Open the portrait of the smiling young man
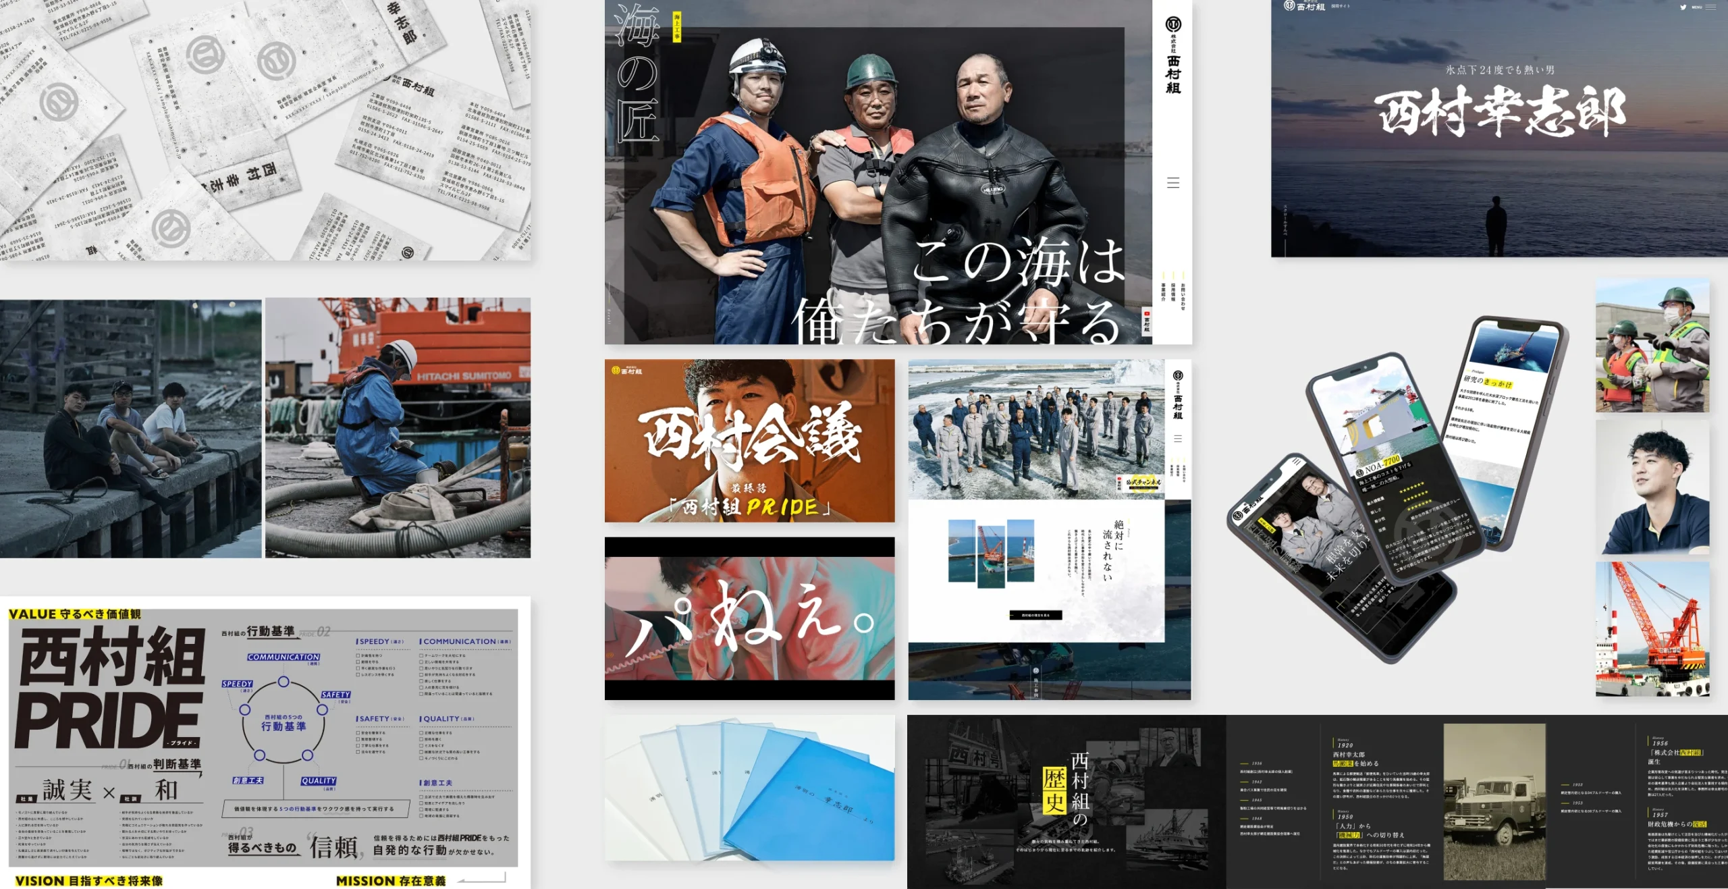 (x=1652, y=487)
